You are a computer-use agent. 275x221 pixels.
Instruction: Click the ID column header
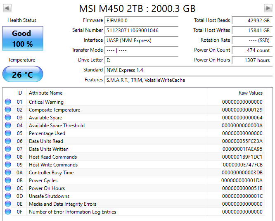[19, 93]
